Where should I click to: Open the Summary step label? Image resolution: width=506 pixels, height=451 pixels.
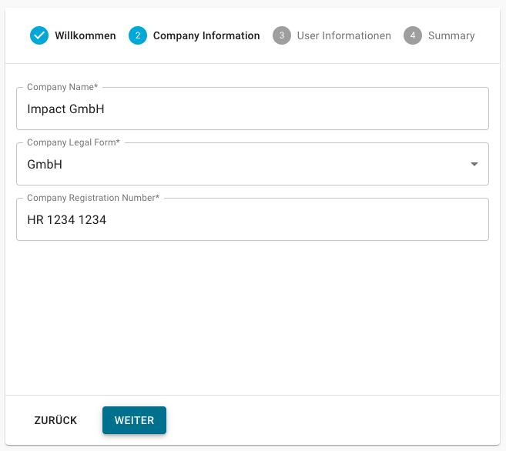click(x=451, y=35)
